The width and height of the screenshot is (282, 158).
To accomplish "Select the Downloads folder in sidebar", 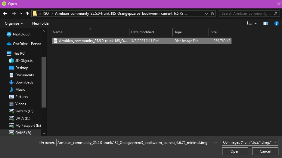I will click(x=24, y=82).
